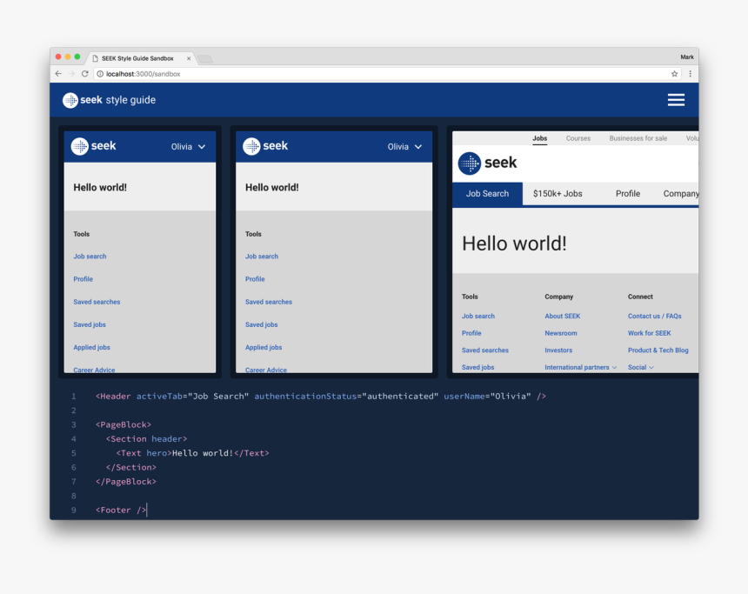Viewport: 748px width, 594px height.
Task: Click Saved searches link in first preview
Action: [97, 302]
